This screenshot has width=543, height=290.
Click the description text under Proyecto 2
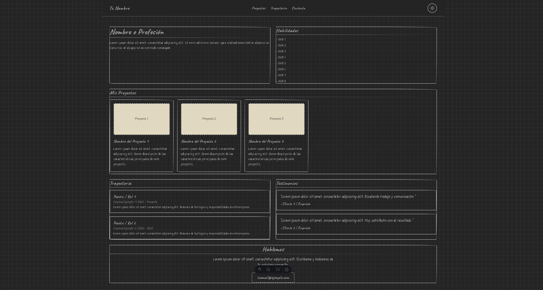(x=208, y=157)
